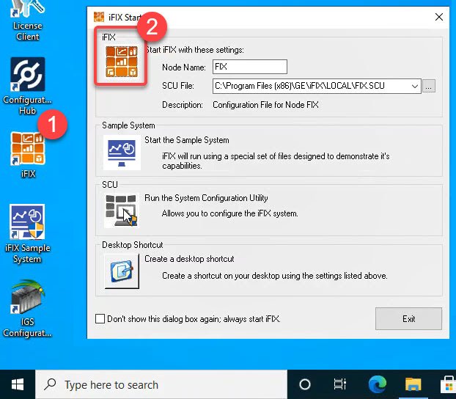
Task: Open File Explorer from the taskbar
Action: 413,384
